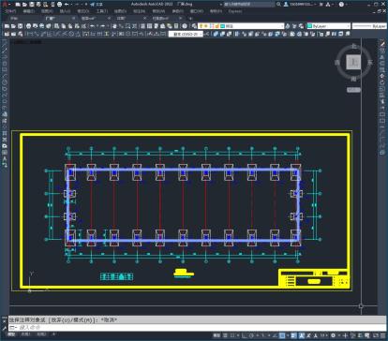Click the Pan icon in Standard toolbar
This screenshot has width=388, height=341.
tap(114, 26)
